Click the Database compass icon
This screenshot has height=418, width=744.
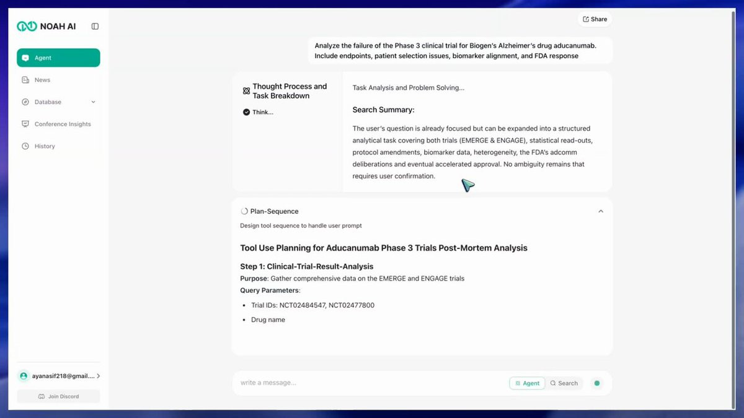[25, 102]
